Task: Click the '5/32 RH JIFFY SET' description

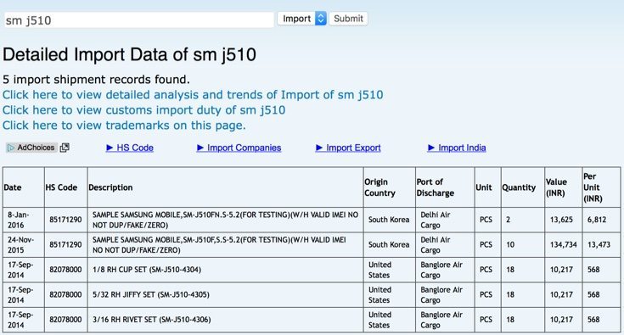Action: tap(151, 295)
